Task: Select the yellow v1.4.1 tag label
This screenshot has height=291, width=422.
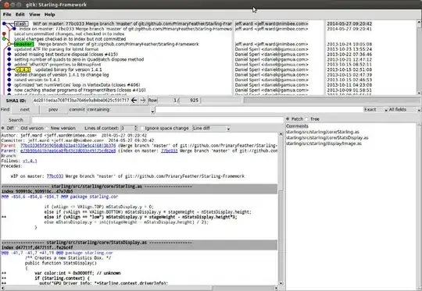Action: pyautogui.click(x=23, y=69)
